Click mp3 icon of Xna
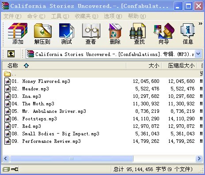Screen dimensions: 205x175 coord(8,96)
